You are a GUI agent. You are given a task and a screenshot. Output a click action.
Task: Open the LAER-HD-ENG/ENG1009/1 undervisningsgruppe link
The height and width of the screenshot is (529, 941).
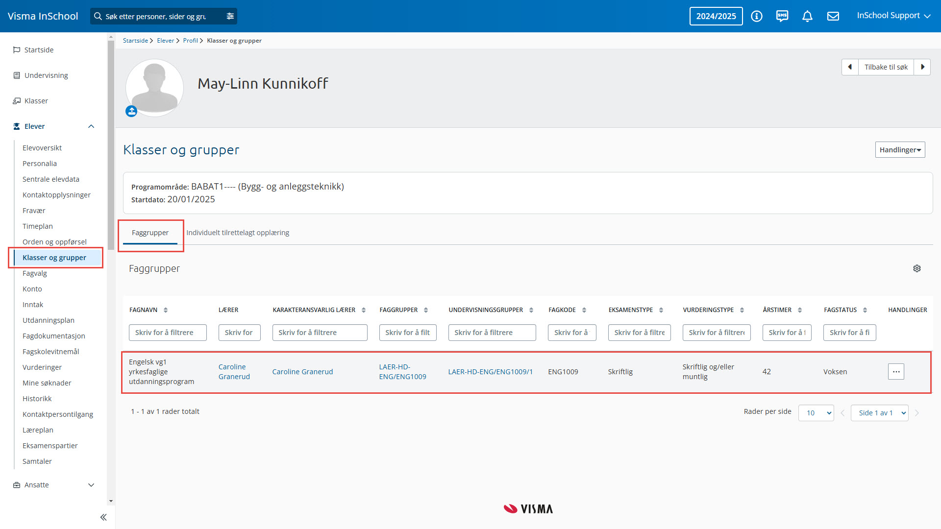(x=490, y=372)
